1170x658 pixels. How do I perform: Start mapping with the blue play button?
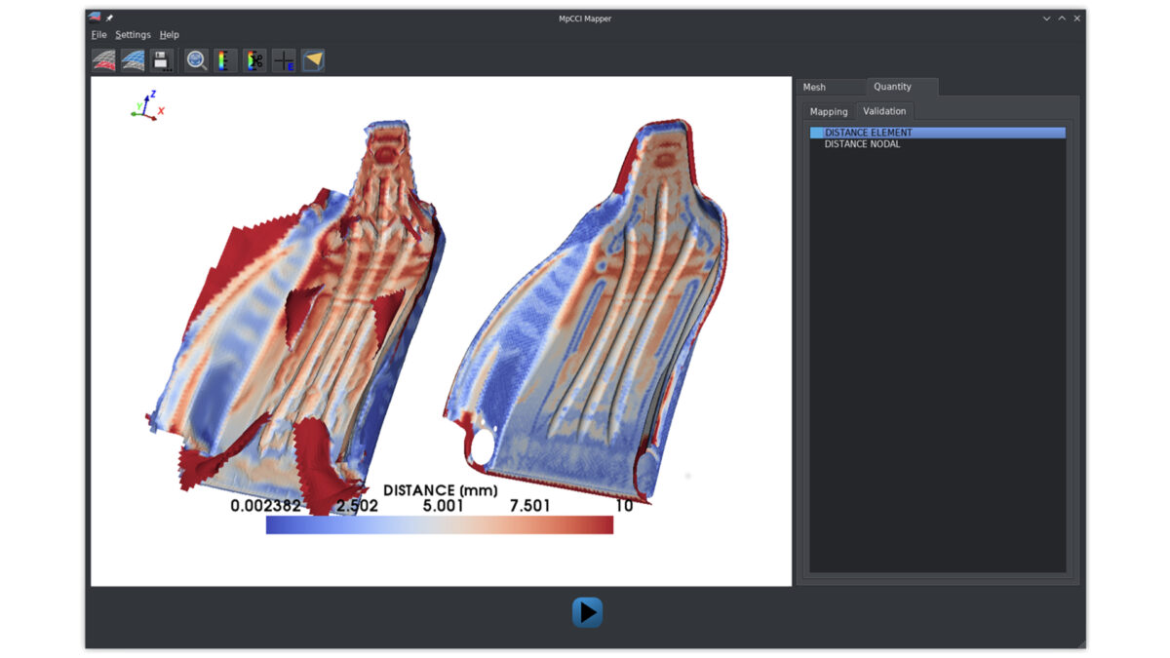586,611
